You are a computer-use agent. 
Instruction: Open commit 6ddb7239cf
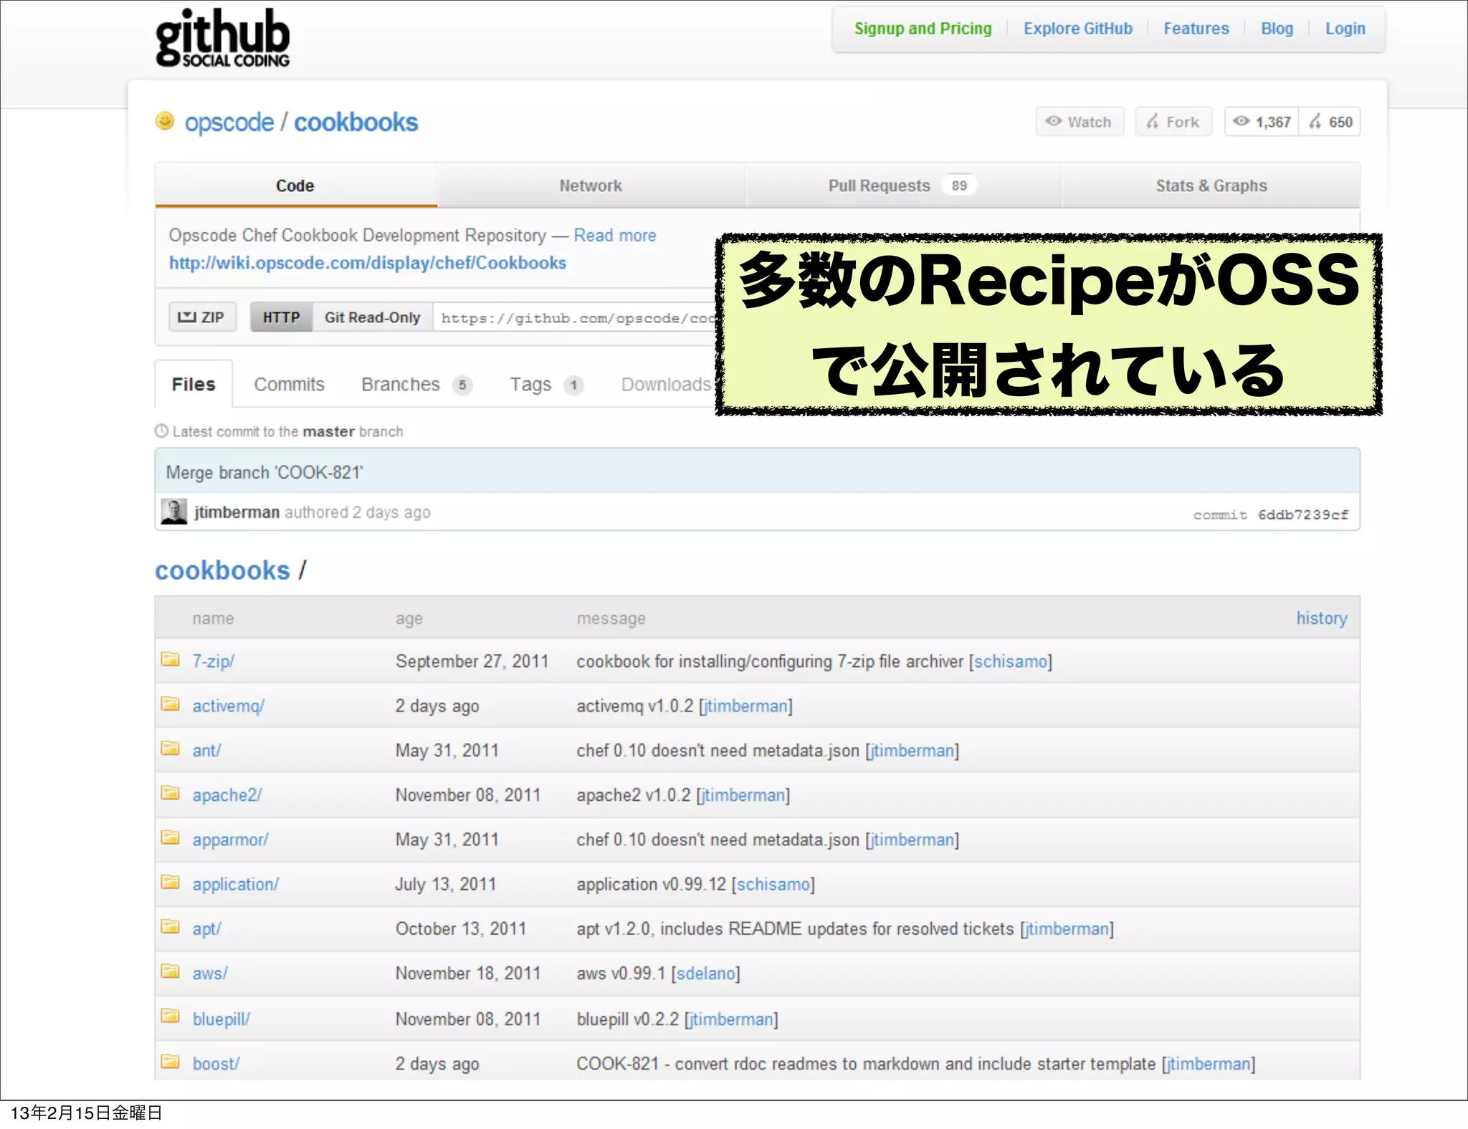(1302, 514)
